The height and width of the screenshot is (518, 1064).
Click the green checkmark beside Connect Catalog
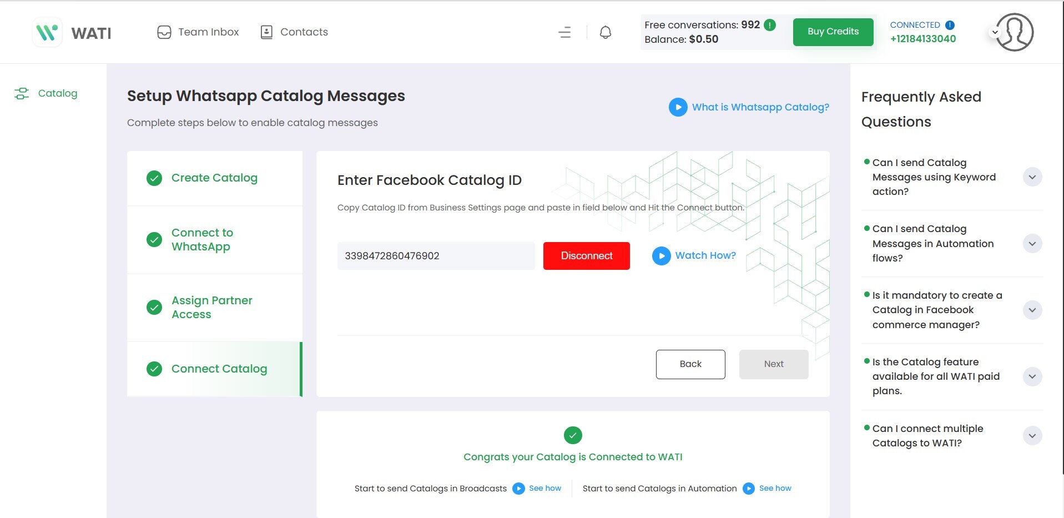(x=154, y=369)
